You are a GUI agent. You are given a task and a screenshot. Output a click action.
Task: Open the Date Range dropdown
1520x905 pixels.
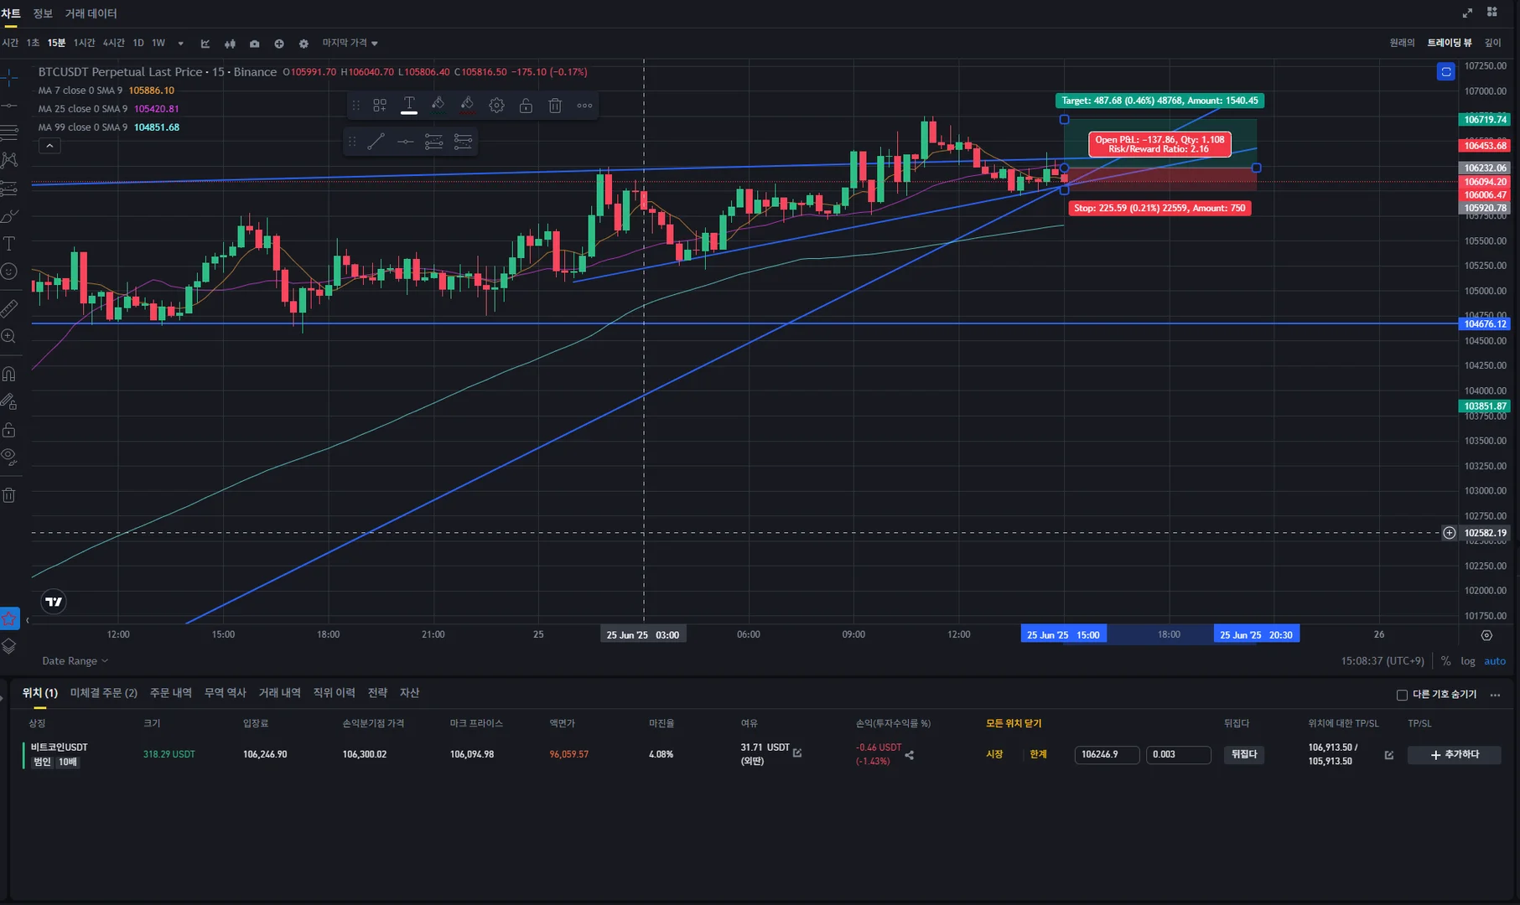[x=75, y=661]
